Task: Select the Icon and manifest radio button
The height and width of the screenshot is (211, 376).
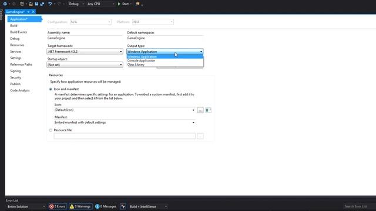Action: 51,89
